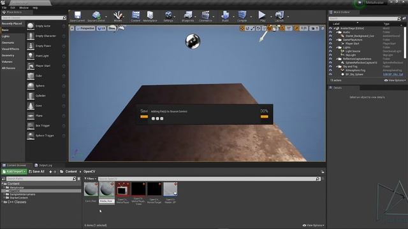Select Empty Actor in Place Actors
The width and height of the screenshot is (408, 229).
[46, 26]
